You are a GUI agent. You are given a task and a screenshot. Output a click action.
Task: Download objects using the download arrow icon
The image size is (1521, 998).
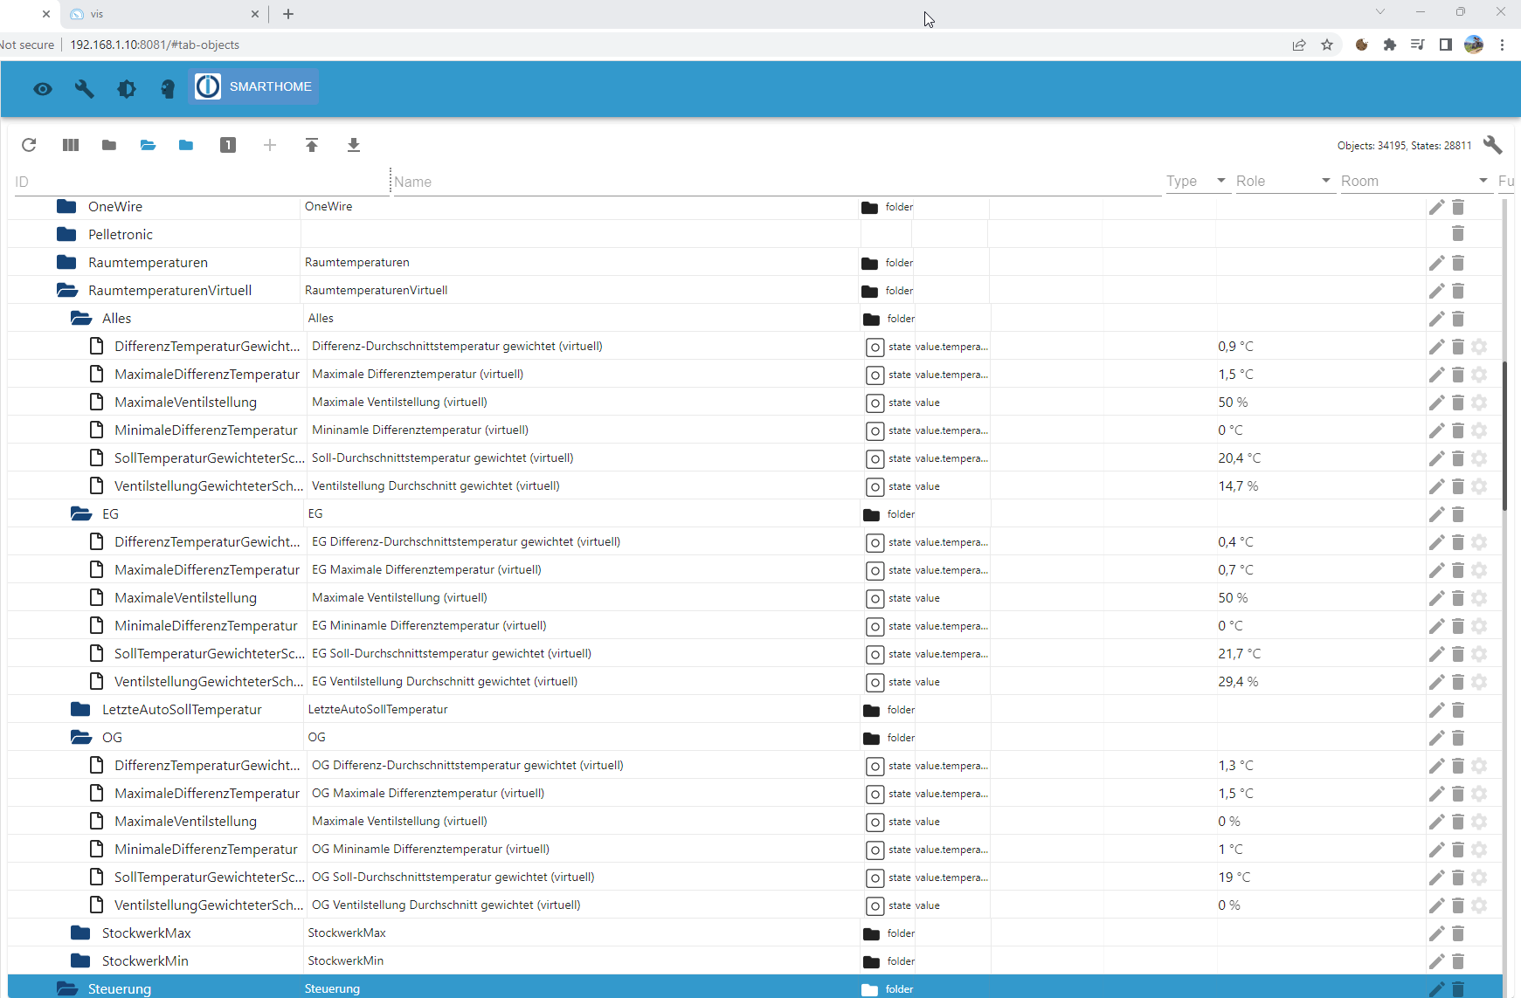click(354, 145)
